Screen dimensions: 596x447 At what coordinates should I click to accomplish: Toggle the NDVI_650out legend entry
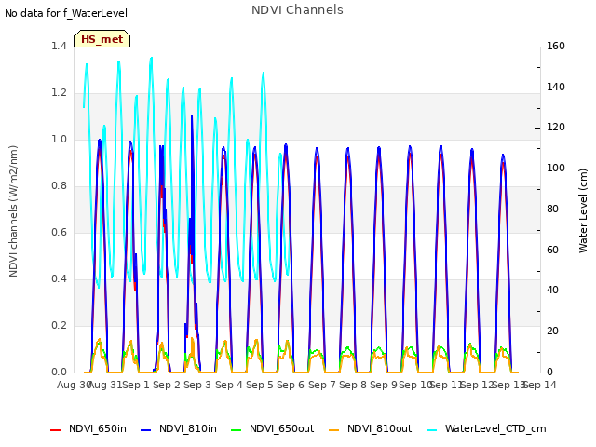[x=273, y=428]
